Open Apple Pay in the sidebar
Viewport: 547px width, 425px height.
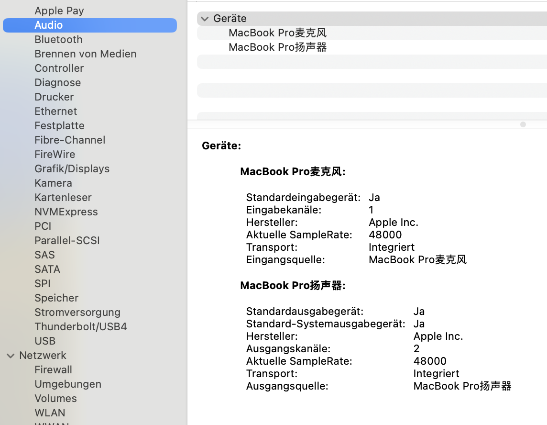pos(59,11)
